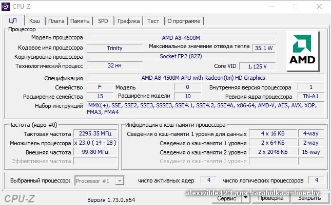Click the 99.80 МГц bus speed value
Viewport: 331px width, 205px height.
[x=95, y=152]
